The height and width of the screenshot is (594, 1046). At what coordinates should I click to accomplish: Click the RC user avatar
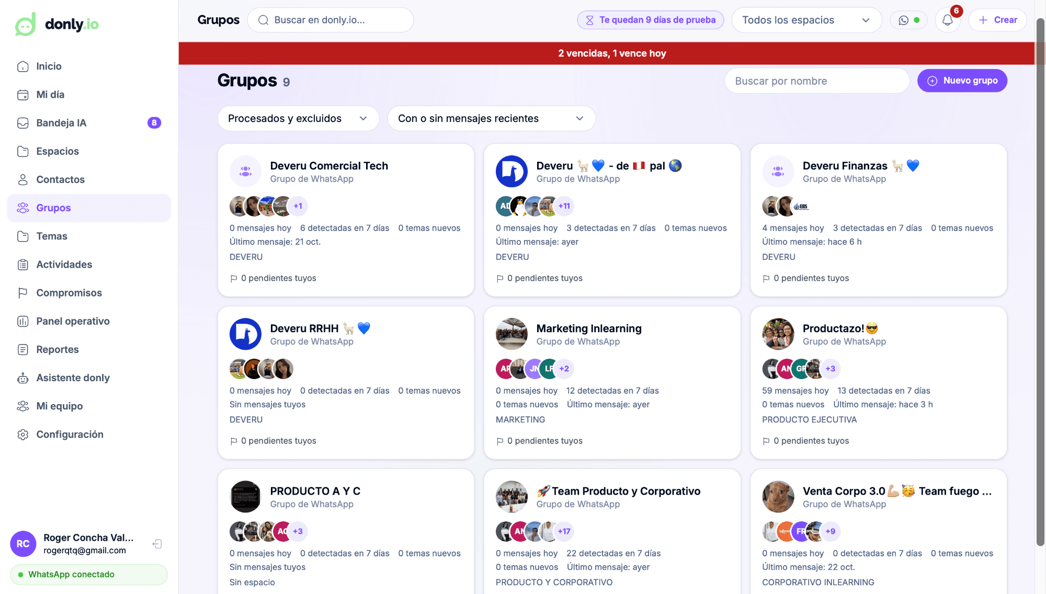point(23,544)
